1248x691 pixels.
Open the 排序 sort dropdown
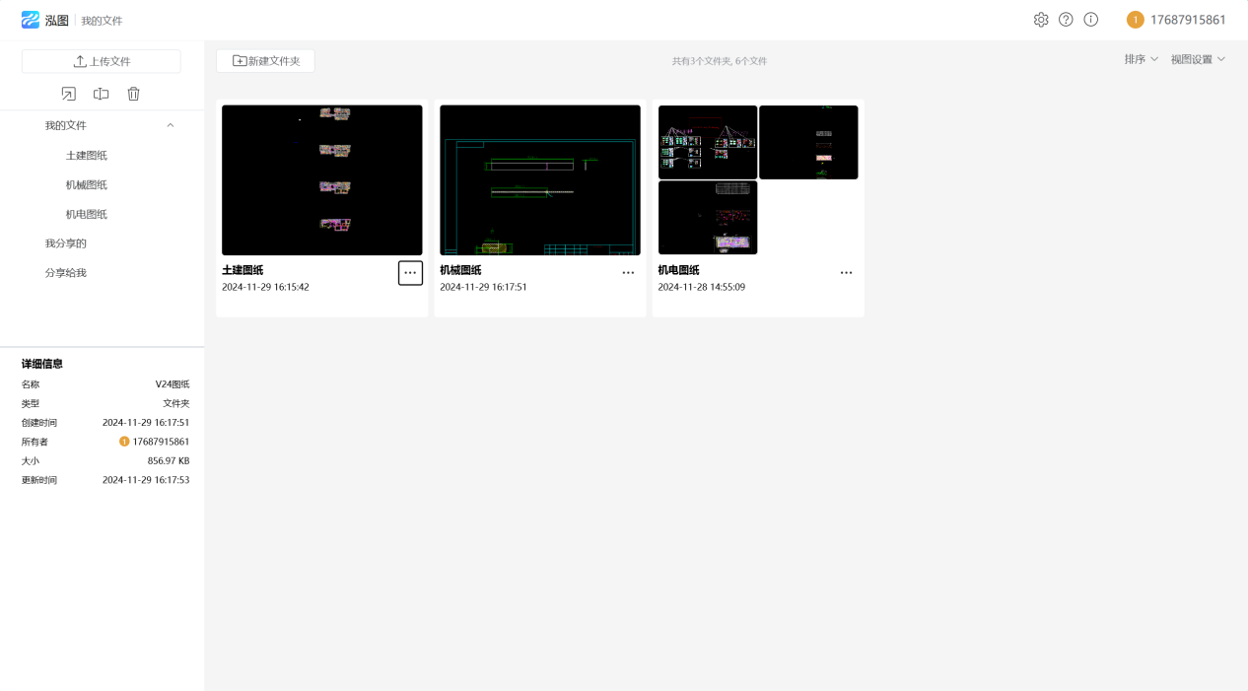click(x=1142, y=59)
